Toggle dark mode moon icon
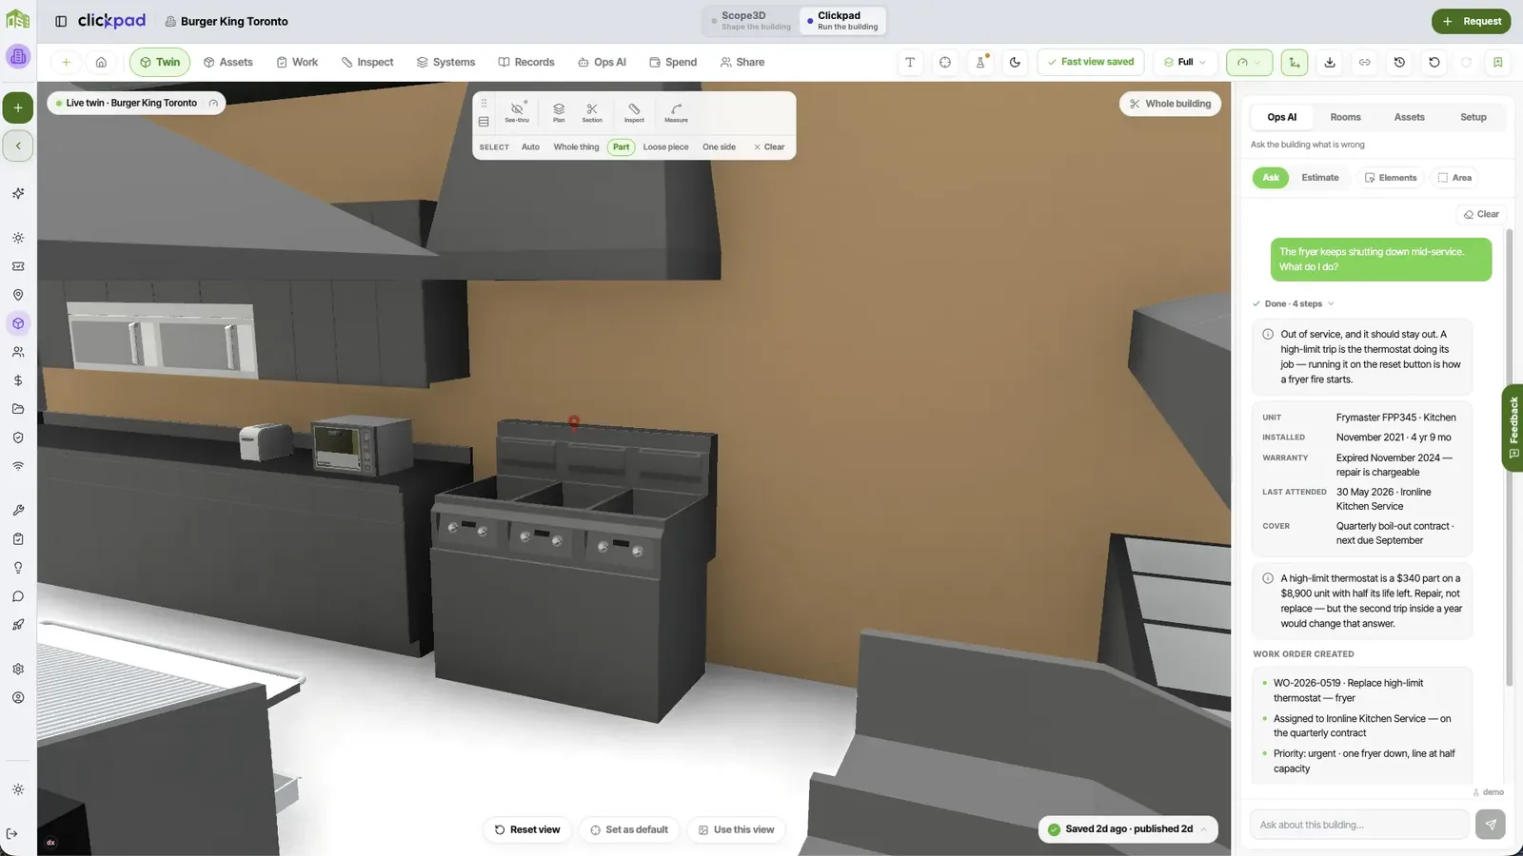This screenshot has height=856, width=1523. click(x=1015, y=62)
